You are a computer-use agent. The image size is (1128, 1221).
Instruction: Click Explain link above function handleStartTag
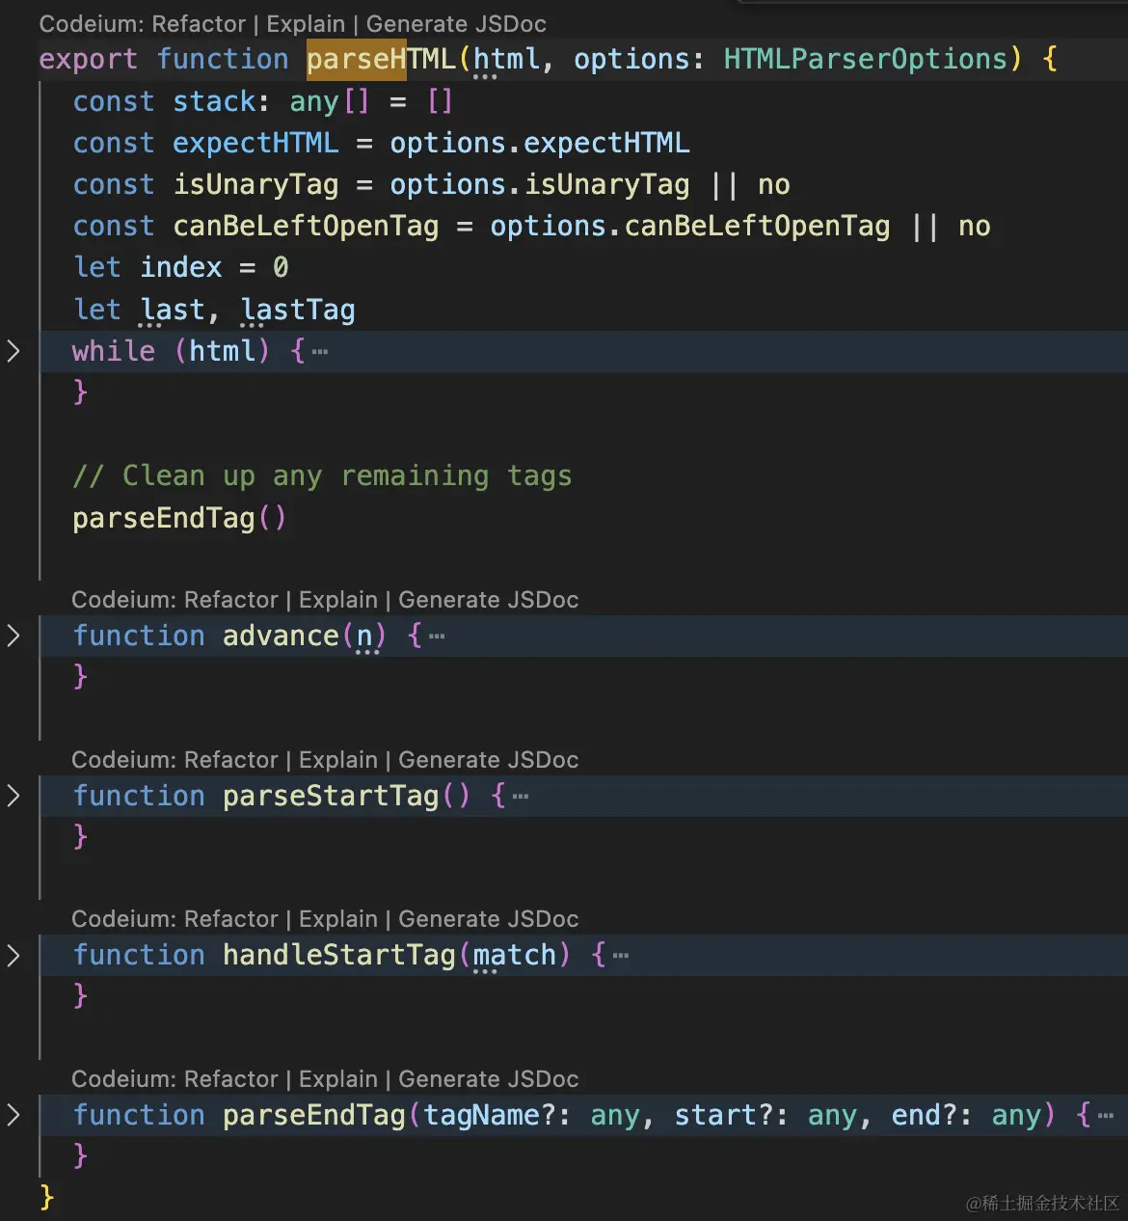coord(338,919)
